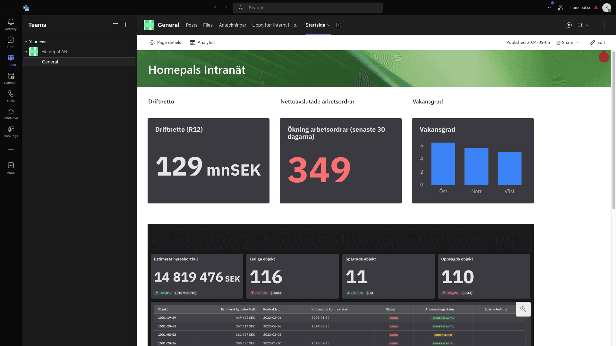
Task: Click the Uppsagda objekt 110 card
Action: click(x=484, y=276)
